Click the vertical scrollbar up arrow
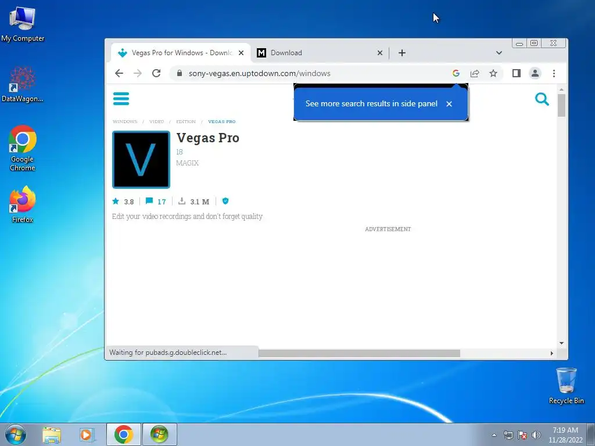The height and width of the screenshot is (446, 595). coord(562,89)
